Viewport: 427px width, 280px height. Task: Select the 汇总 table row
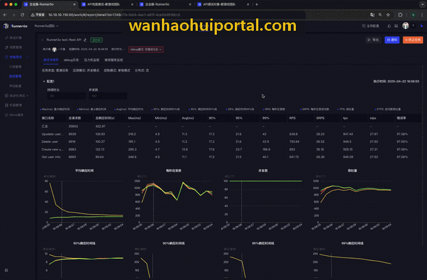click(231, 126)
